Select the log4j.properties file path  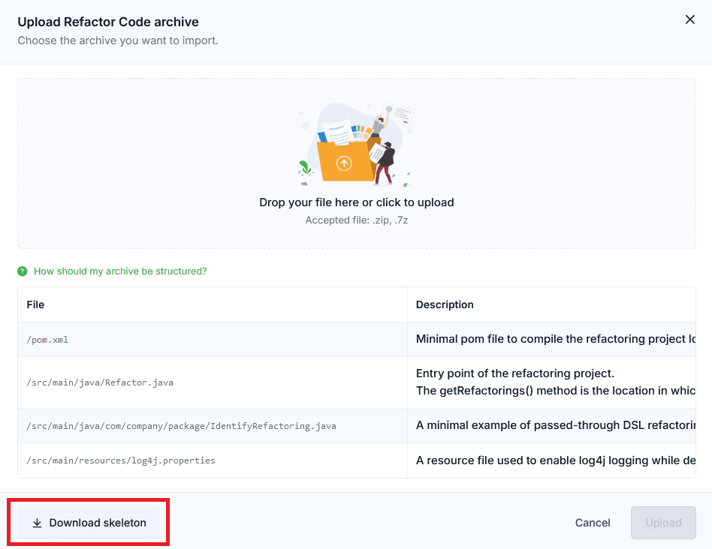point(121,460)
